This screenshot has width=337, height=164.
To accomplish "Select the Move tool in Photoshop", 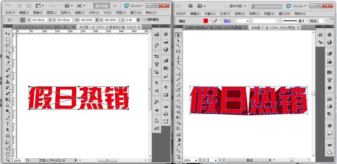I will coord(8,34).
